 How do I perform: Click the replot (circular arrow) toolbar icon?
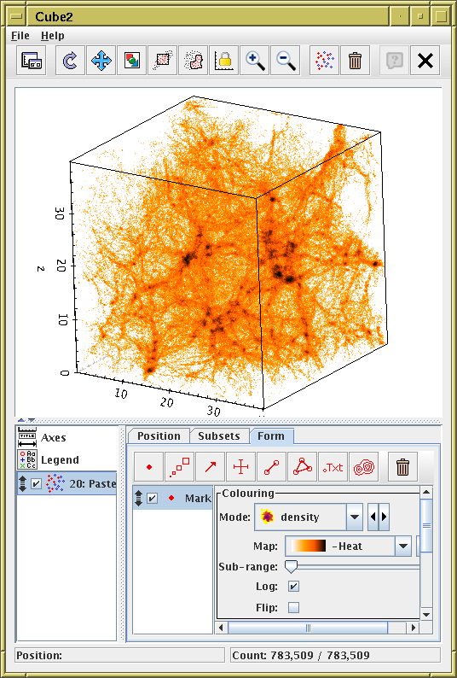70,61
